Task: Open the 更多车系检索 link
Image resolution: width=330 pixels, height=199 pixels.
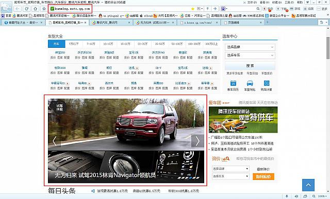Action: click(x=235, y=73)
